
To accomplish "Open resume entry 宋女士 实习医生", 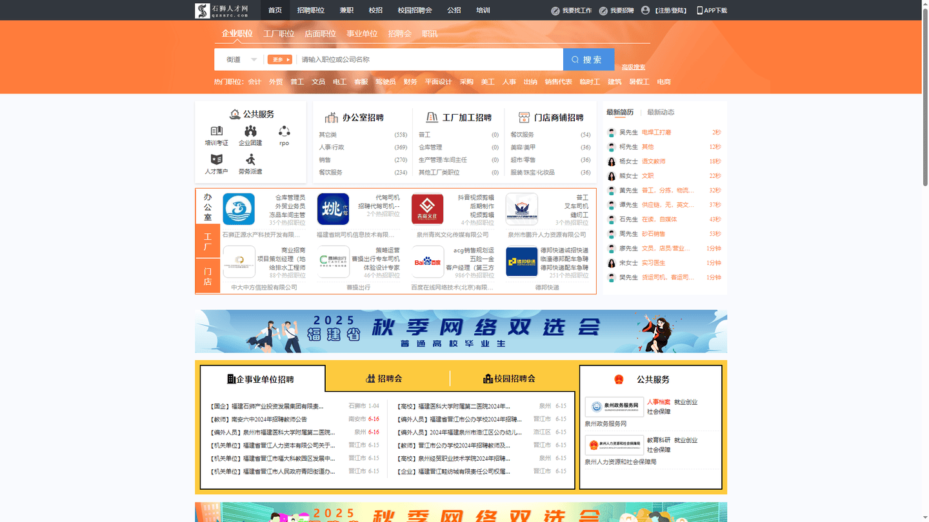I will pyautogui.click(x=664, y=263).
